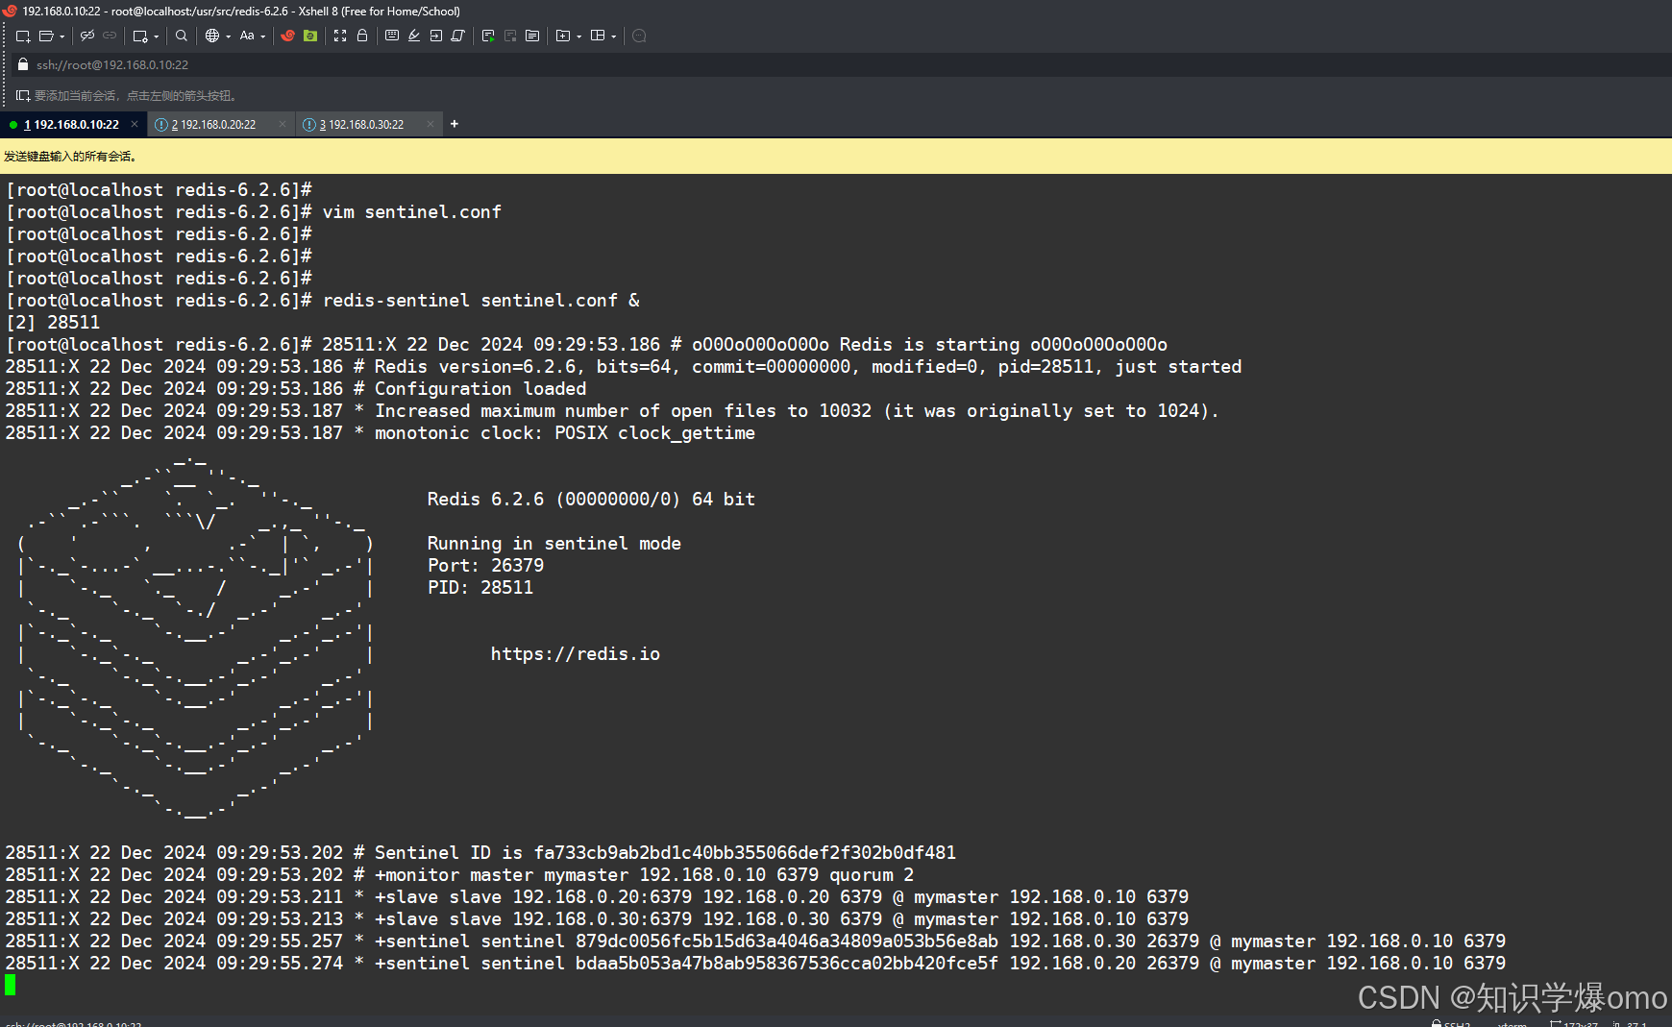1672x1027 pixels.
Task: Click the +sentinel 879dc0056fc5 log line
Action: point(756,941)
